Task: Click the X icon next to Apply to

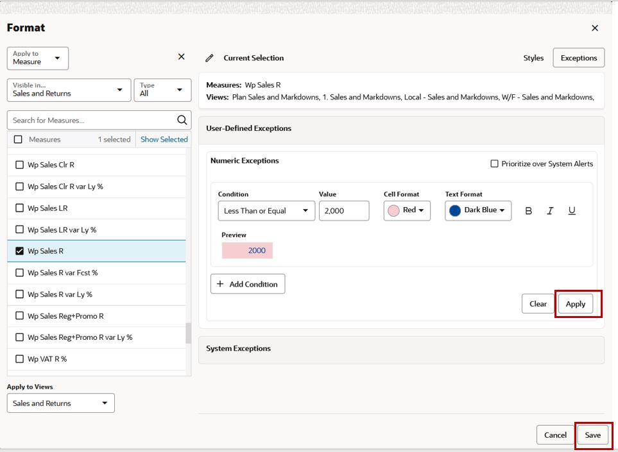Action: (x=182, y=56)
